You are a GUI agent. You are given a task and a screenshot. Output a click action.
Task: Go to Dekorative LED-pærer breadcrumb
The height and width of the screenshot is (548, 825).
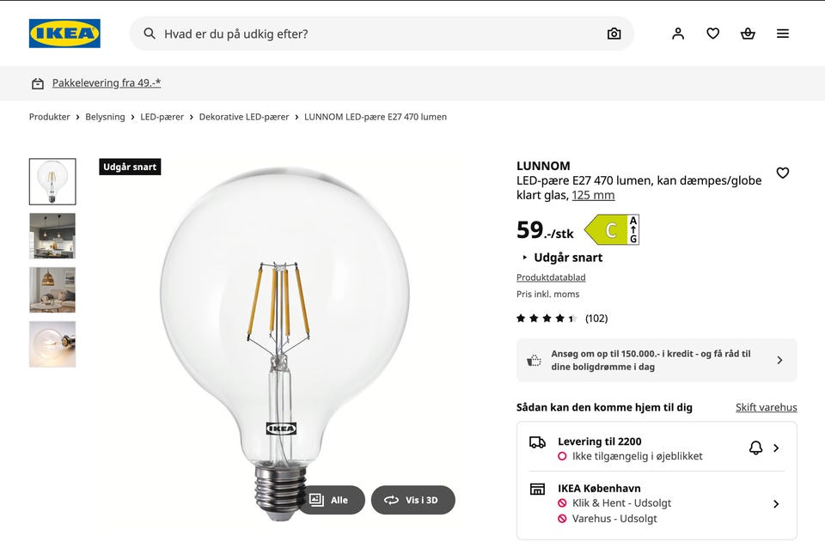tap(244, 117)
